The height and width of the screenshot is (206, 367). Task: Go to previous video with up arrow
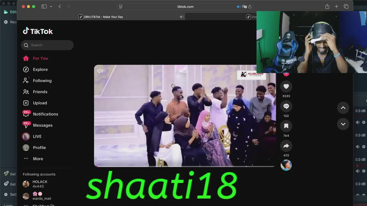tap(343, 108)
